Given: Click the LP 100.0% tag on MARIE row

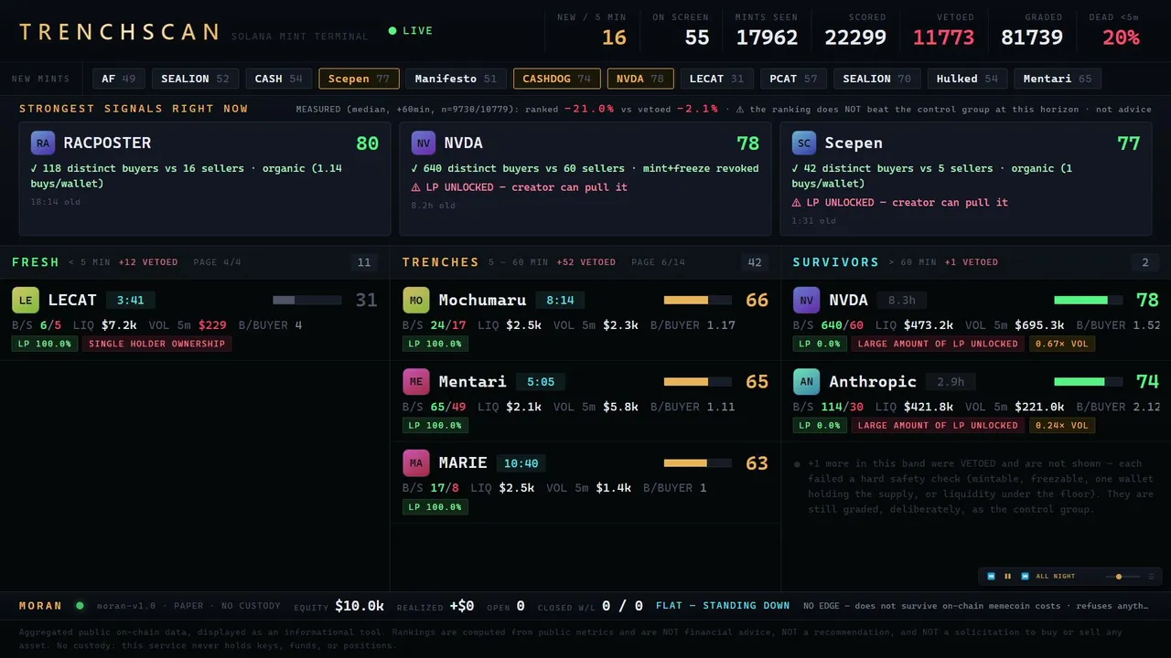Looking at the screenshot, I should (x=435, y=506).
